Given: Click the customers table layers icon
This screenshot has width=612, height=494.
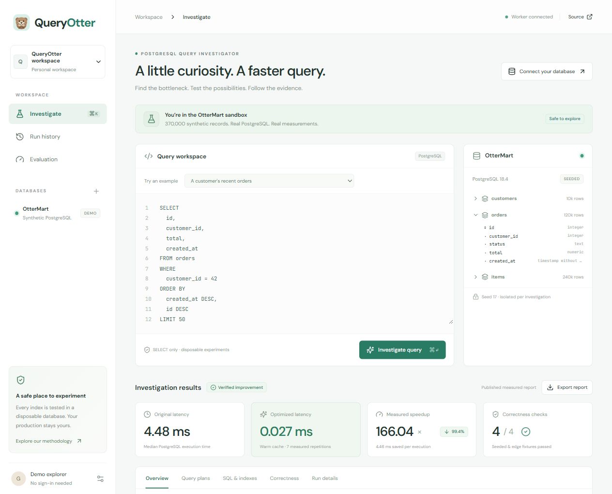Looking at the screenshot, I should [485, 199].
